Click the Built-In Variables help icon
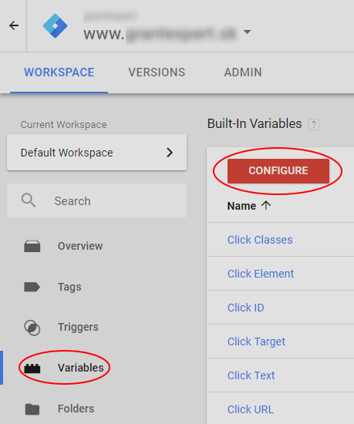 point(314,125)
